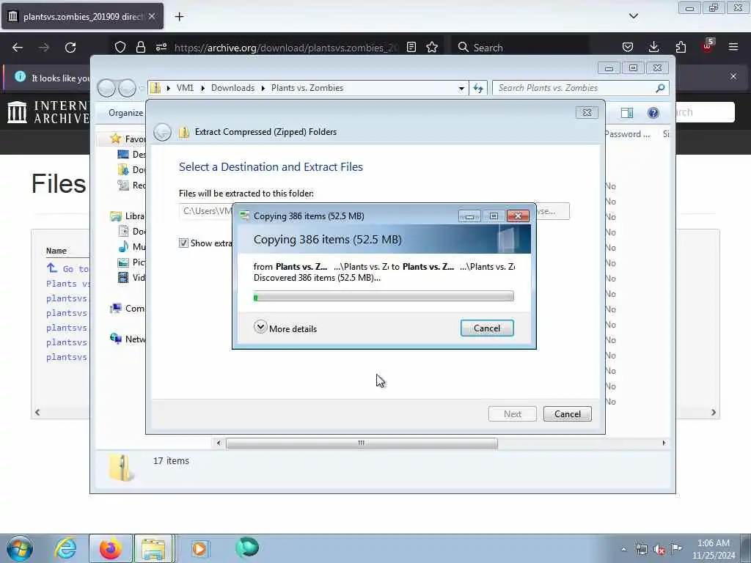Click the Firefox tracking protection shield

click(120, 47)
